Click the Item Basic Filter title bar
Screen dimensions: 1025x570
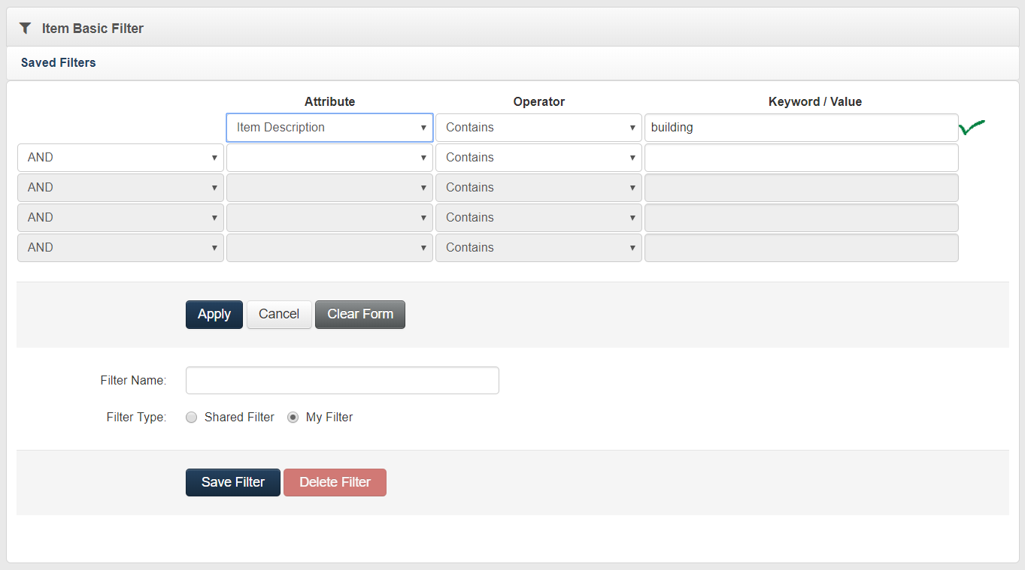[x=92, y=28]
